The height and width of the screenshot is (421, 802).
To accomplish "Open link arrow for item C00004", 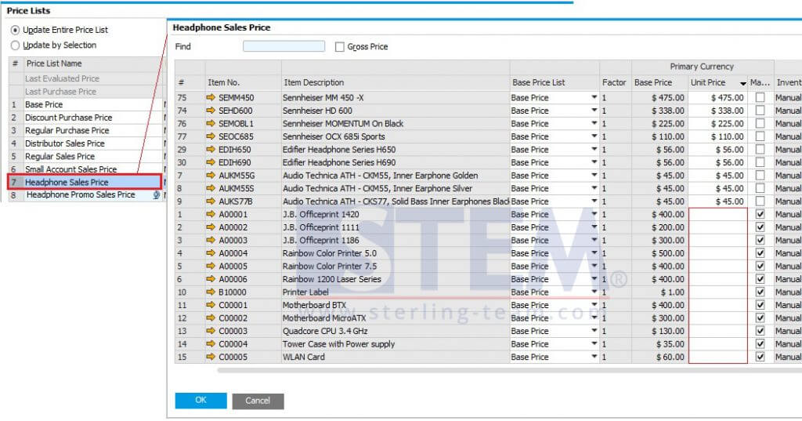I will point(211,343).
